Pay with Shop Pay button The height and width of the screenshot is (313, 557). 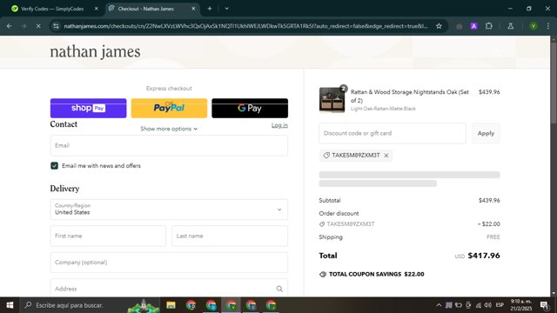pos(88,108)
